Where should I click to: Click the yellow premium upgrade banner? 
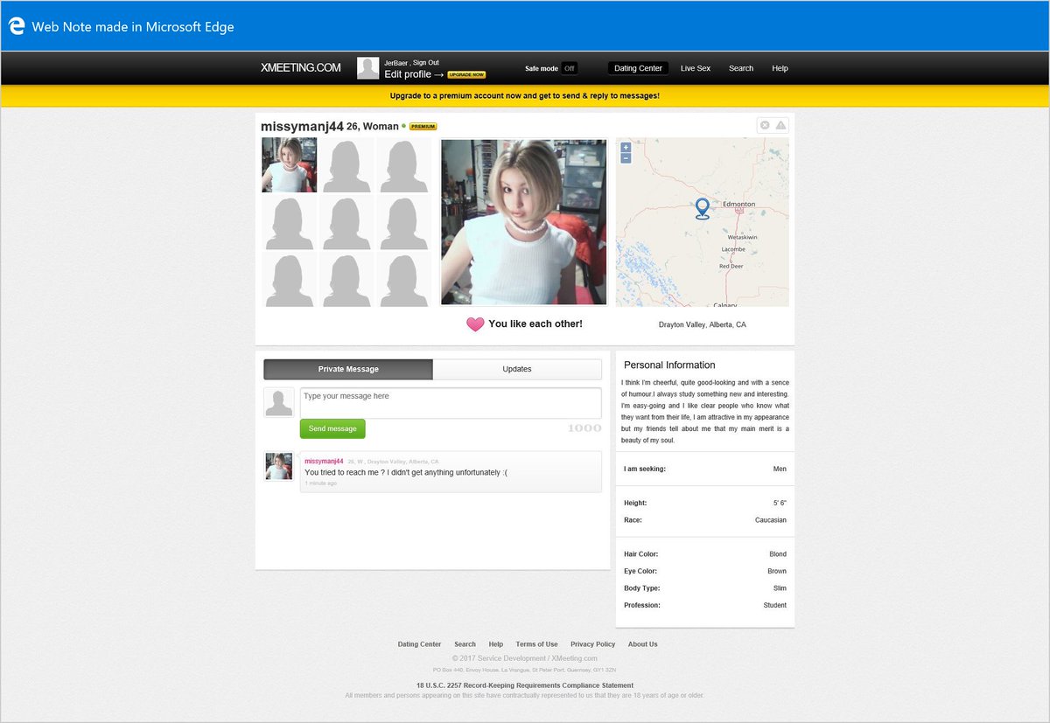[525, 95]
